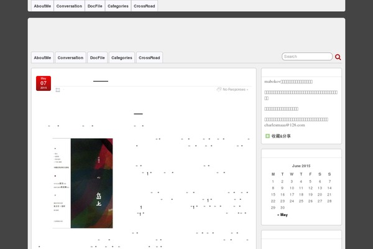
Task: Go to previous month via May link
Action: click(x=282, y=215)
